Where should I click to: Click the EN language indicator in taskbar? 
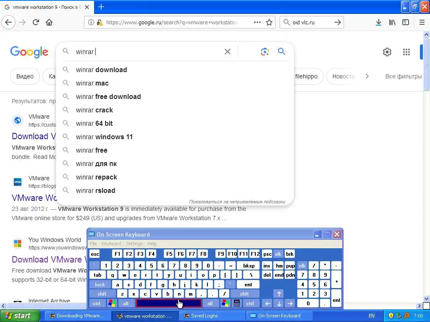click(372, 316)
